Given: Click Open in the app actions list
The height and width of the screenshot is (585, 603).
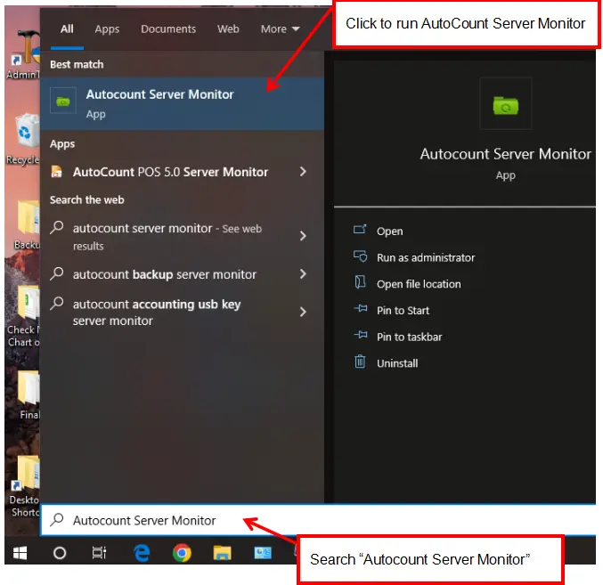Looking at the screenshot, I should 390,231.
